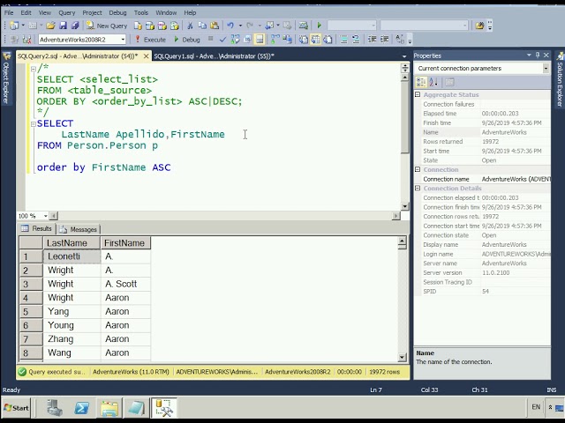The image size is (565, 423).
Task: Collapse the Connection Details section
Action: click(418, 188)
